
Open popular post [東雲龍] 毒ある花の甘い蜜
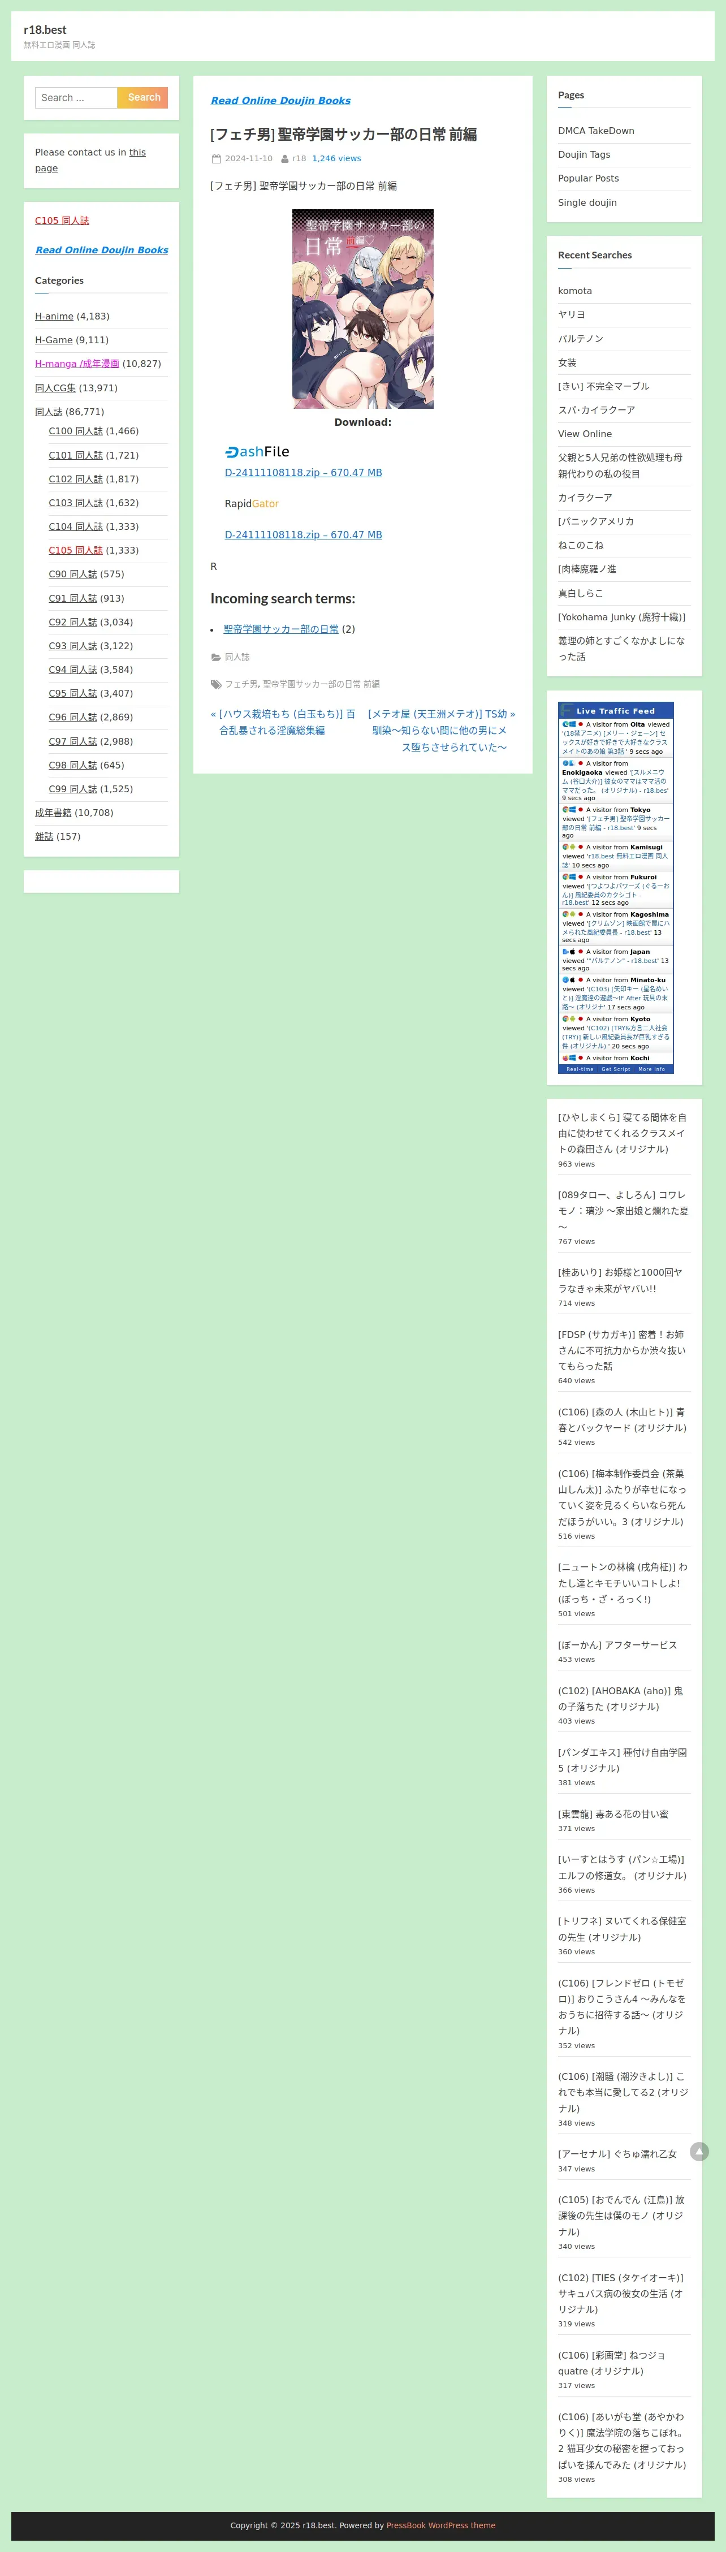point(613,1814)
